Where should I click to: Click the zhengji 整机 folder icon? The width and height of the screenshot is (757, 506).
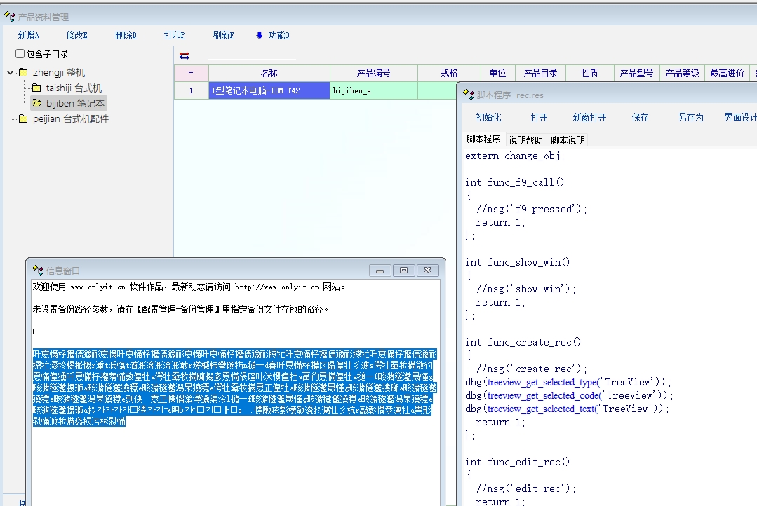(x=23, y=73)
